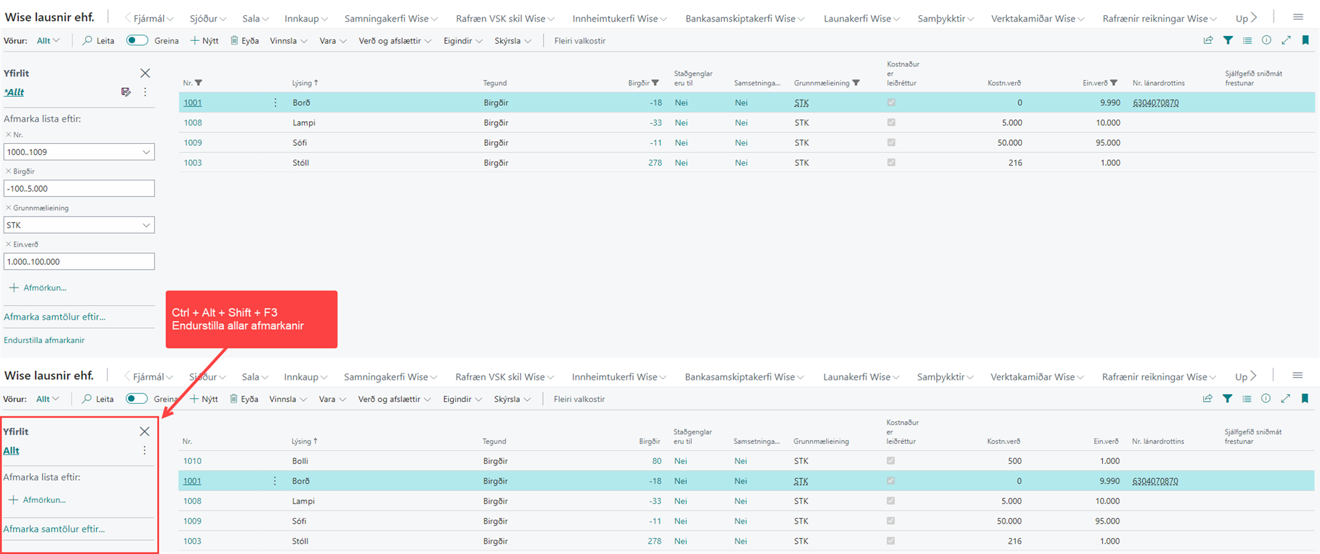Click the filter funnel icon in upper toolbar
This screenshot has width=1320, height=554.
(1227, 41)
